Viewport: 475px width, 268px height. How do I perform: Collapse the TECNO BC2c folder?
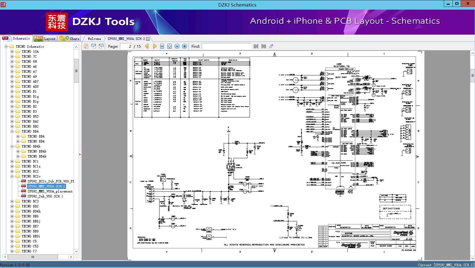tap(12, 176)
